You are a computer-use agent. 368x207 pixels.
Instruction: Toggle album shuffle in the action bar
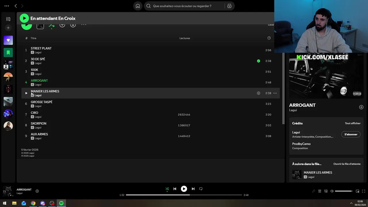51,25
